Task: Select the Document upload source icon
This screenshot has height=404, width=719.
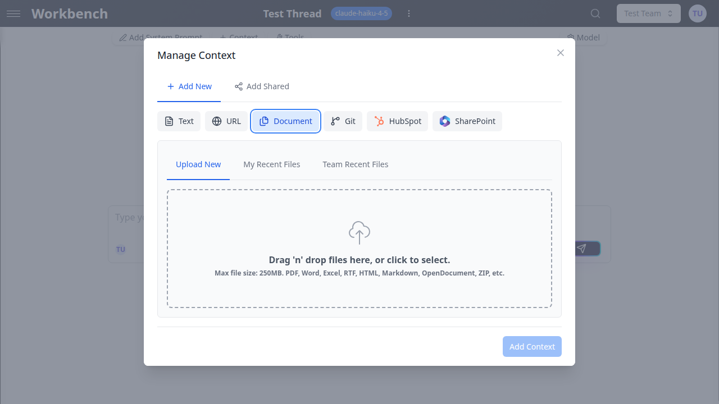Action: pos(264,121)
